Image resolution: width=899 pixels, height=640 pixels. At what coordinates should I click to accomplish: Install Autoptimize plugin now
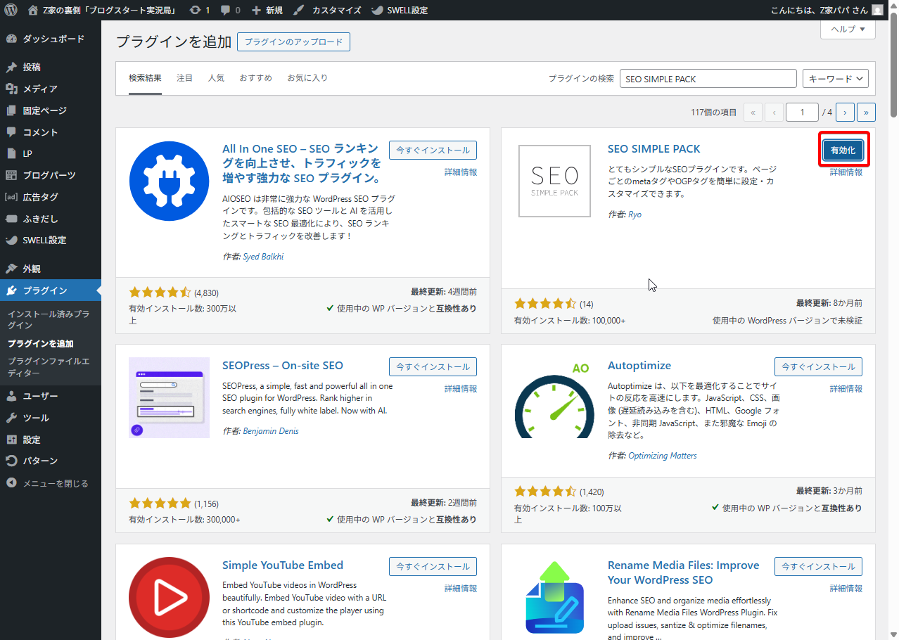(x=818, y=366)
